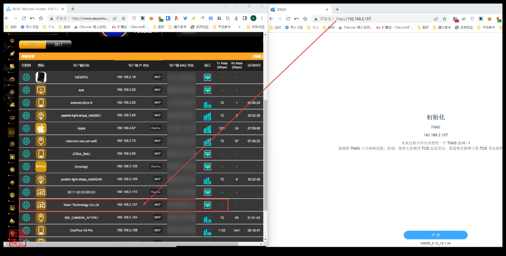Click the roborock-vacuum-a46 device icon
This screenshot has height=256, width=506.
pyautogui.click(x=41, y=141)
